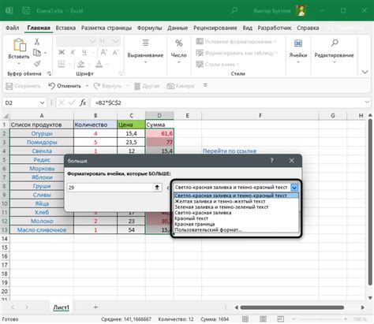374x324 pixels.
Task: Click the Отменить undo arrow icon
Action: 51,86
